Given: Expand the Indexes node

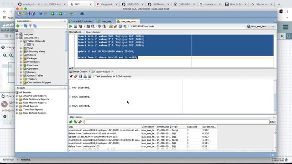Looking at the screenshot, I should click(x=21, y=55).
